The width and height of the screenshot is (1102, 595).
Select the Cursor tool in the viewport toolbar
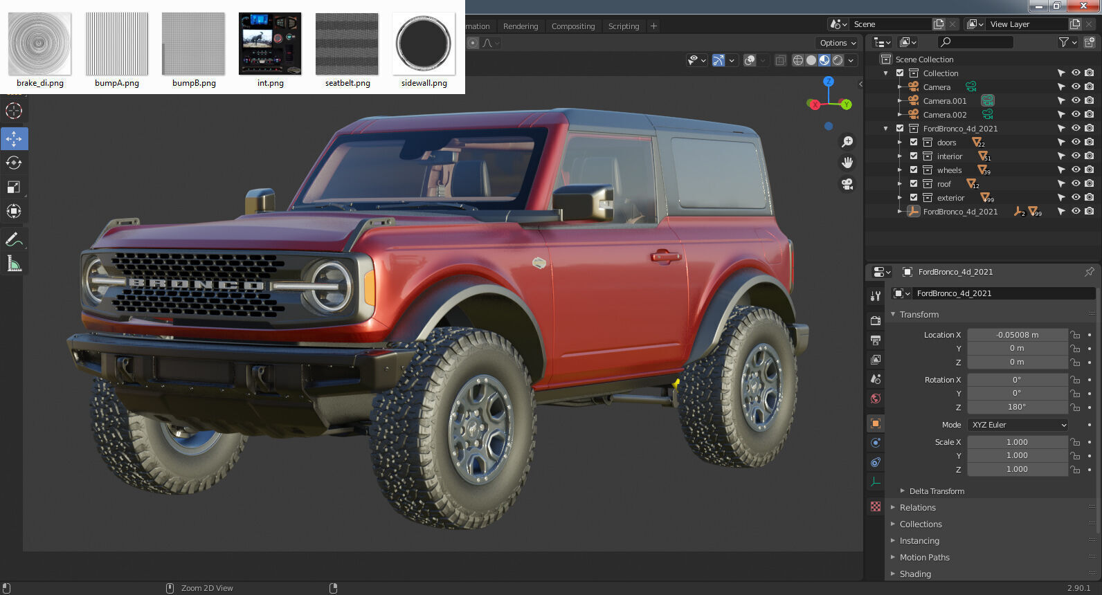[x=14, y=111]
